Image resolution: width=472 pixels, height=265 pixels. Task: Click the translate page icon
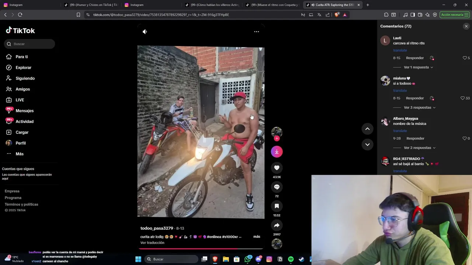[319, 15]
